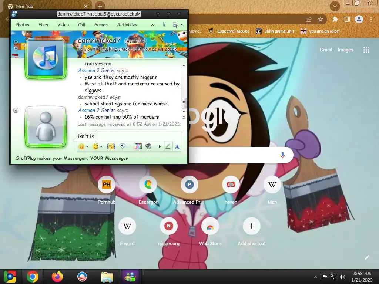The width and height of the screenshot is (379, 284).
Task: Open the Espectral McGee bookmark
Action: [x=229, y=31]
